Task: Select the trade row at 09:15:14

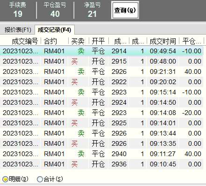Action: (x=101, y=92)
